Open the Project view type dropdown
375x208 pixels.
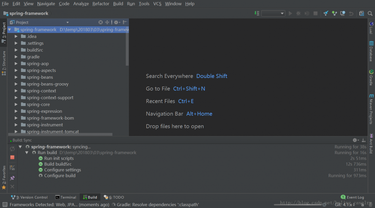pyautogui.click(x=67, y=22)
